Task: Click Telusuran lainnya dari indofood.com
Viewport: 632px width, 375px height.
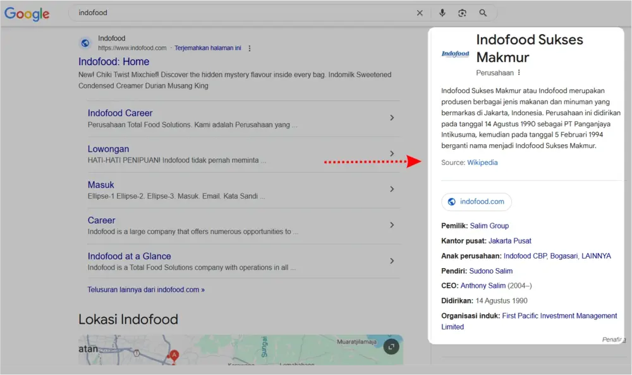Action: pyautogui.click(x=146, y=290)
